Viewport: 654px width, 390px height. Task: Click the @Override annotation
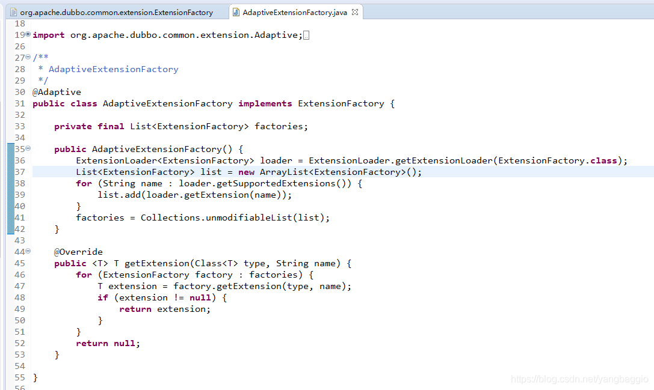78,252
